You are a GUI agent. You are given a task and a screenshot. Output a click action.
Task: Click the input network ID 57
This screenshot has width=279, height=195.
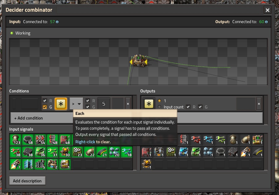point(52,22)
